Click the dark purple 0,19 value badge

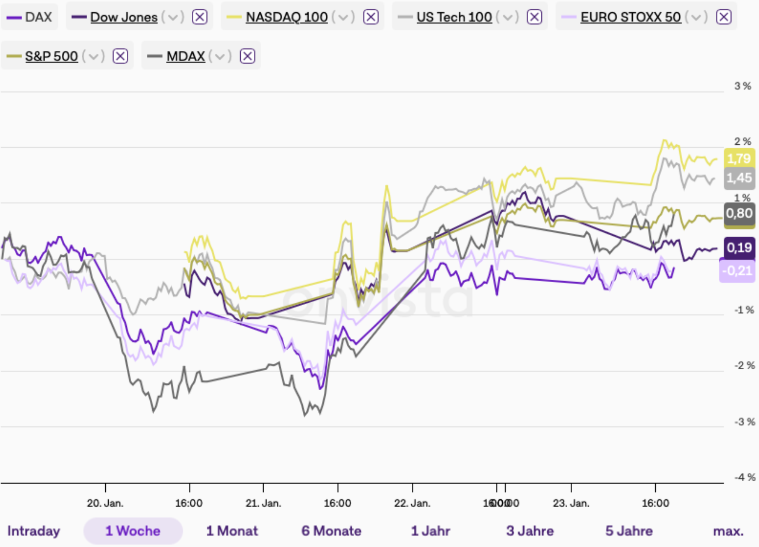pos(739,248)
